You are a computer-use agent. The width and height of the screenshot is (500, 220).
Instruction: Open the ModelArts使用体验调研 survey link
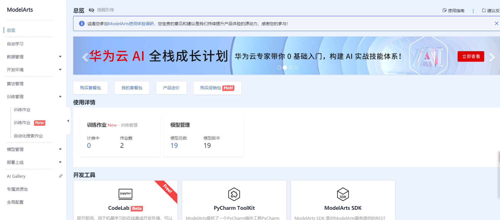pos(131,23)
